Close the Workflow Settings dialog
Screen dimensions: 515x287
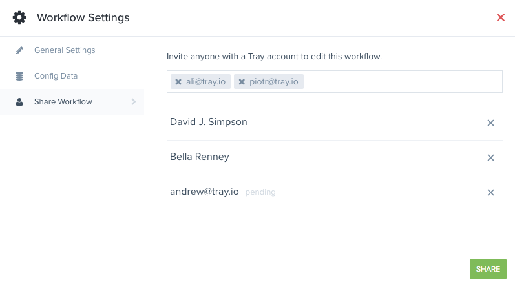click(x=501, y=17)
